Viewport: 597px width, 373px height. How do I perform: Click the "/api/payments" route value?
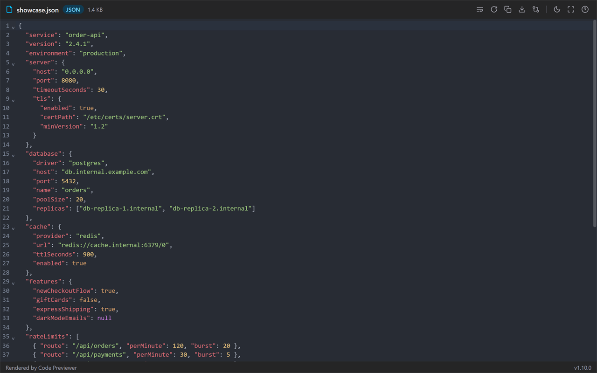pos(99,355)
